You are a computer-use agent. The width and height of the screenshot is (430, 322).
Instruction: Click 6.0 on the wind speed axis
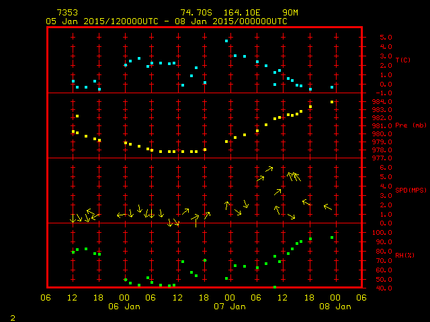[x=386, y=168]
